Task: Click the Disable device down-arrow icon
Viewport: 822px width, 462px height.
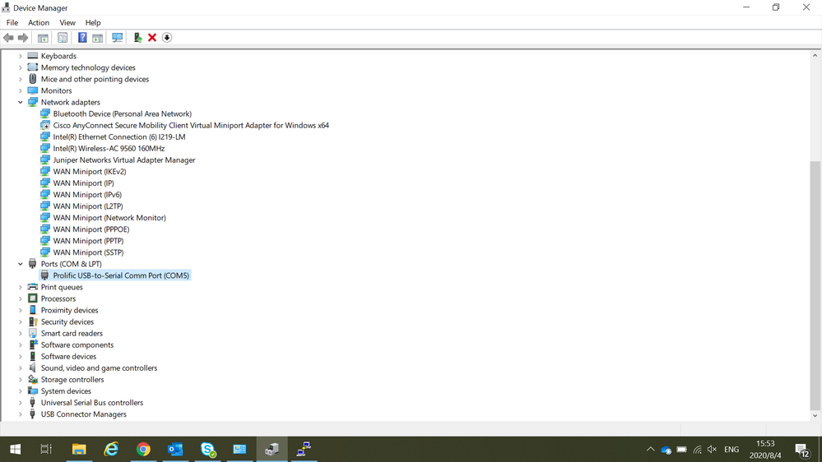Action: click(167, 38)
